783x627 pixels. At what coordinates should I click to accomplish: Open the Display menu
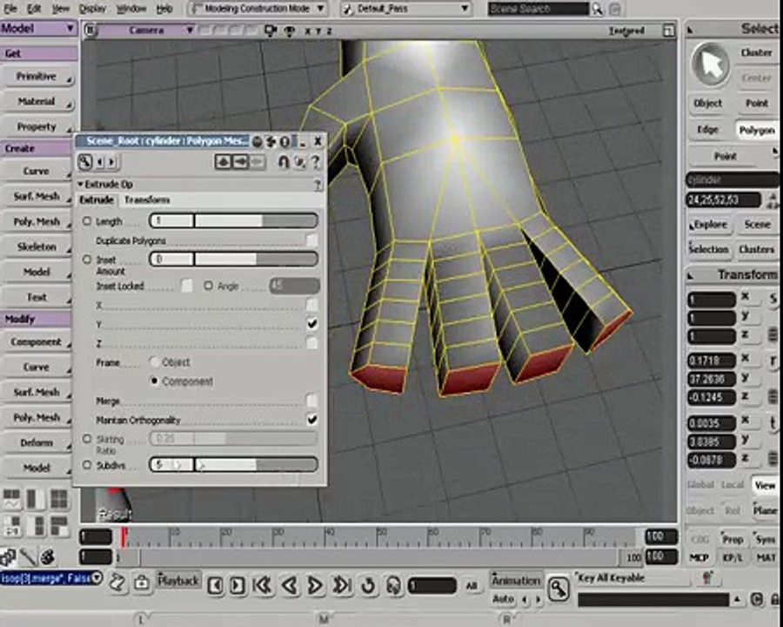point(92,9)
